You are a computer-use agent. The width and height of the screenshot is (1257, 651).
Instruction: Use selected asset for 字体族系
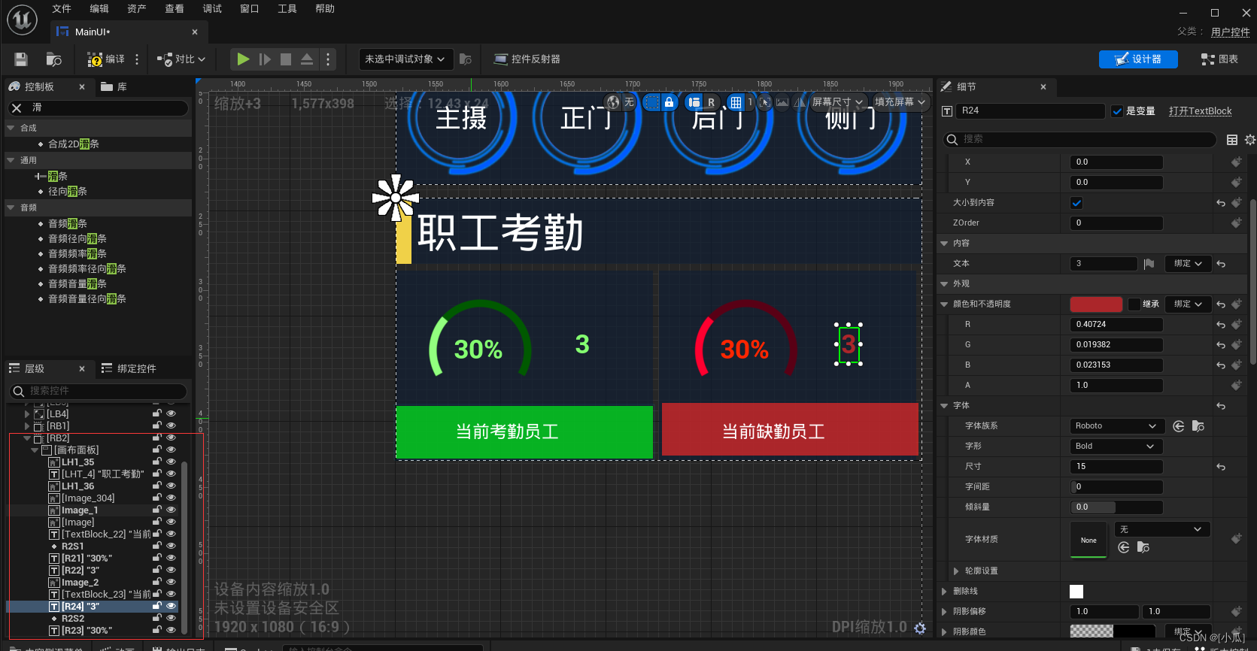pos(1179,426)
